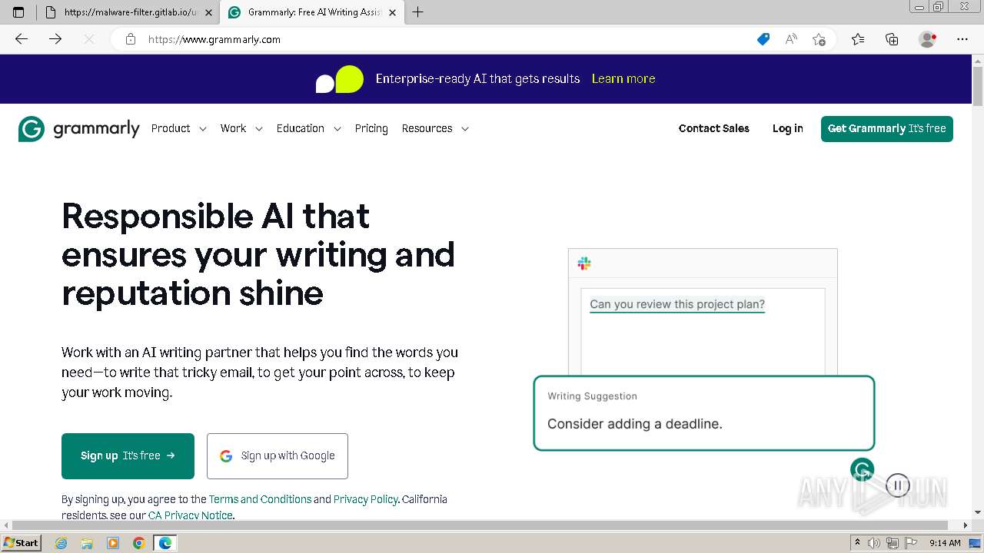Pause the animation with the pause button
The image size is (984, 553).
[x=898, y=485]
